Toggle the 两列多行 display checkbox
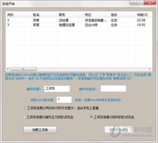Image resolution: width=158 pixels, height=143 pixels. pyautogui.click(x=25, y=108)
